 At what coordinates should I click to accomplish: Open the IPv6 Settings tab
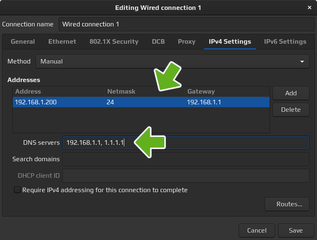tap(285, 42)
